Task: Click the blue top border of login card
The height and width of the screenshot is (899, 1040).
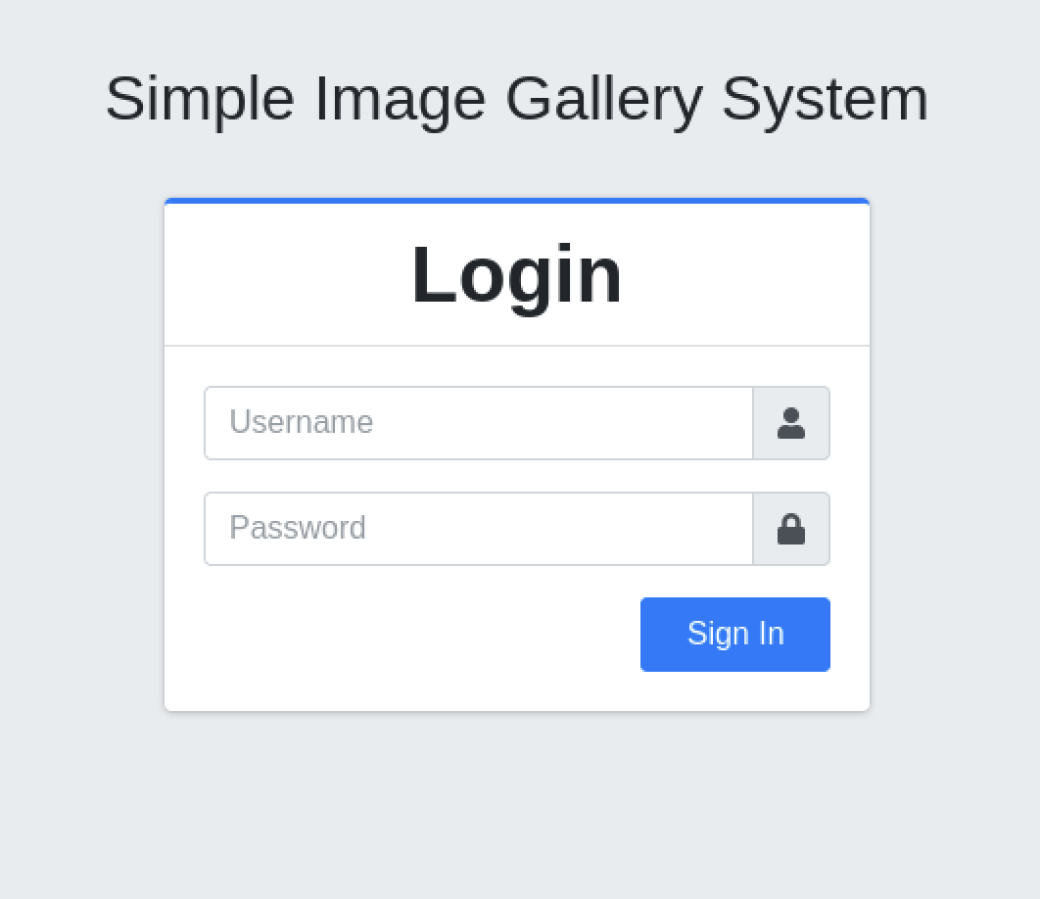Action: [517, 201]
